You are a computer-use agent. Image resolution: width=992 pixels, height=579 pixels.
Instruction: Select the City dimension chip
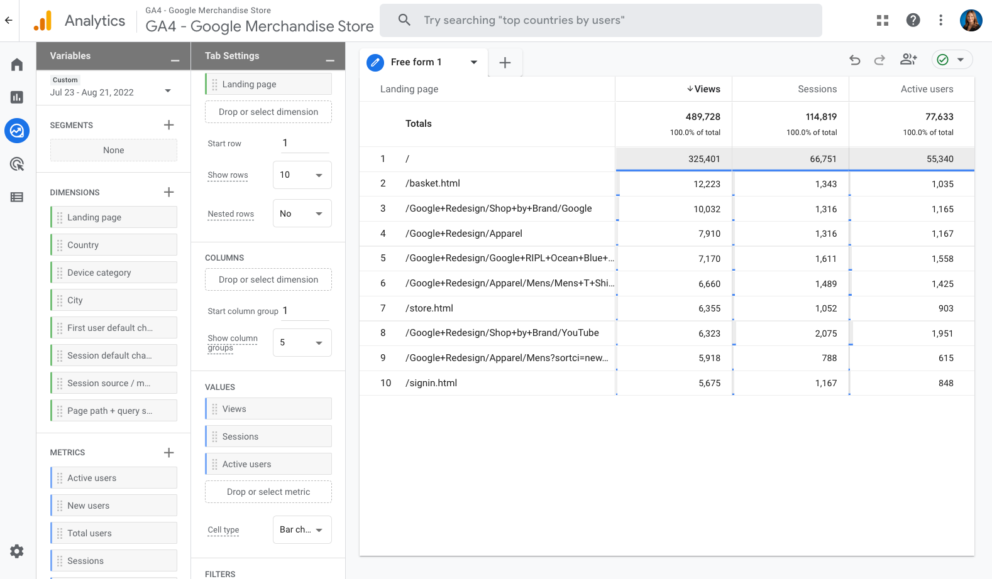[114, 300]
